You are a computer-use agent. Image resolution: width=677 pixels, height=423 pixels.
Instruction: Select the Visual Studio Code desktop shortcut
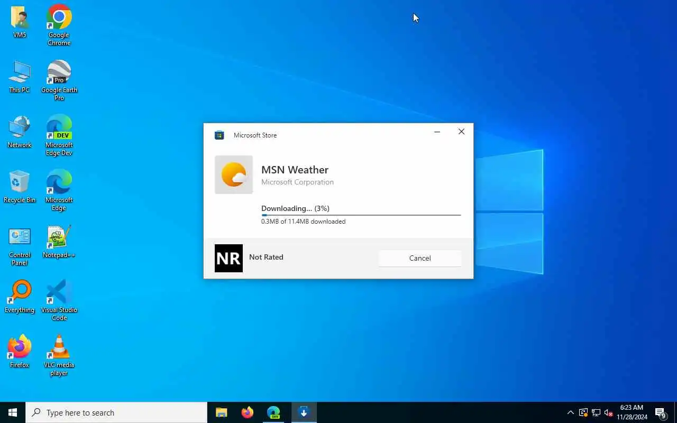[59, 300]
